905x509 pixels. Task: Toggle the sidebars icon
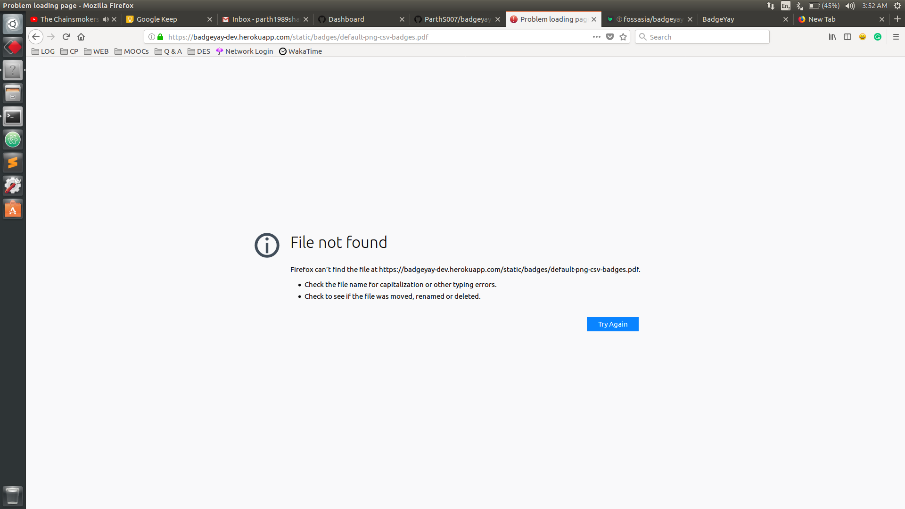(x=847, y=37)
